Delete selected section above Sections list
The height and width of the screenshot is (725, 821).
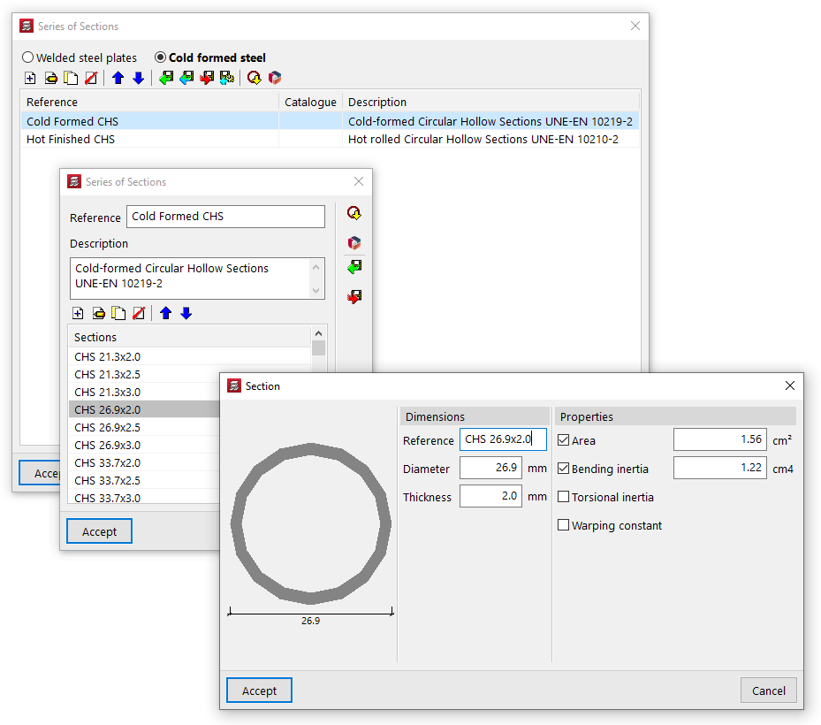(139, 313)
